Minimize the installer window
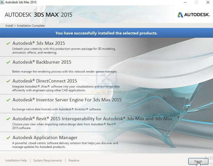The image size is (213, 166). [x=185, y=2]
